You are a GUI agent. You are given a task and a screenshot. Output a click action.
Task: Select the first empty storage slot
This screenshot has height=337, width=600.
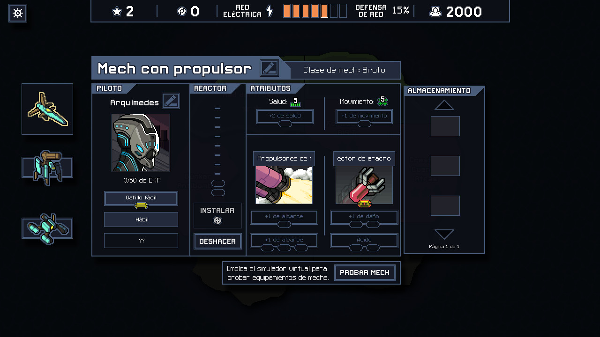[445, 126]
